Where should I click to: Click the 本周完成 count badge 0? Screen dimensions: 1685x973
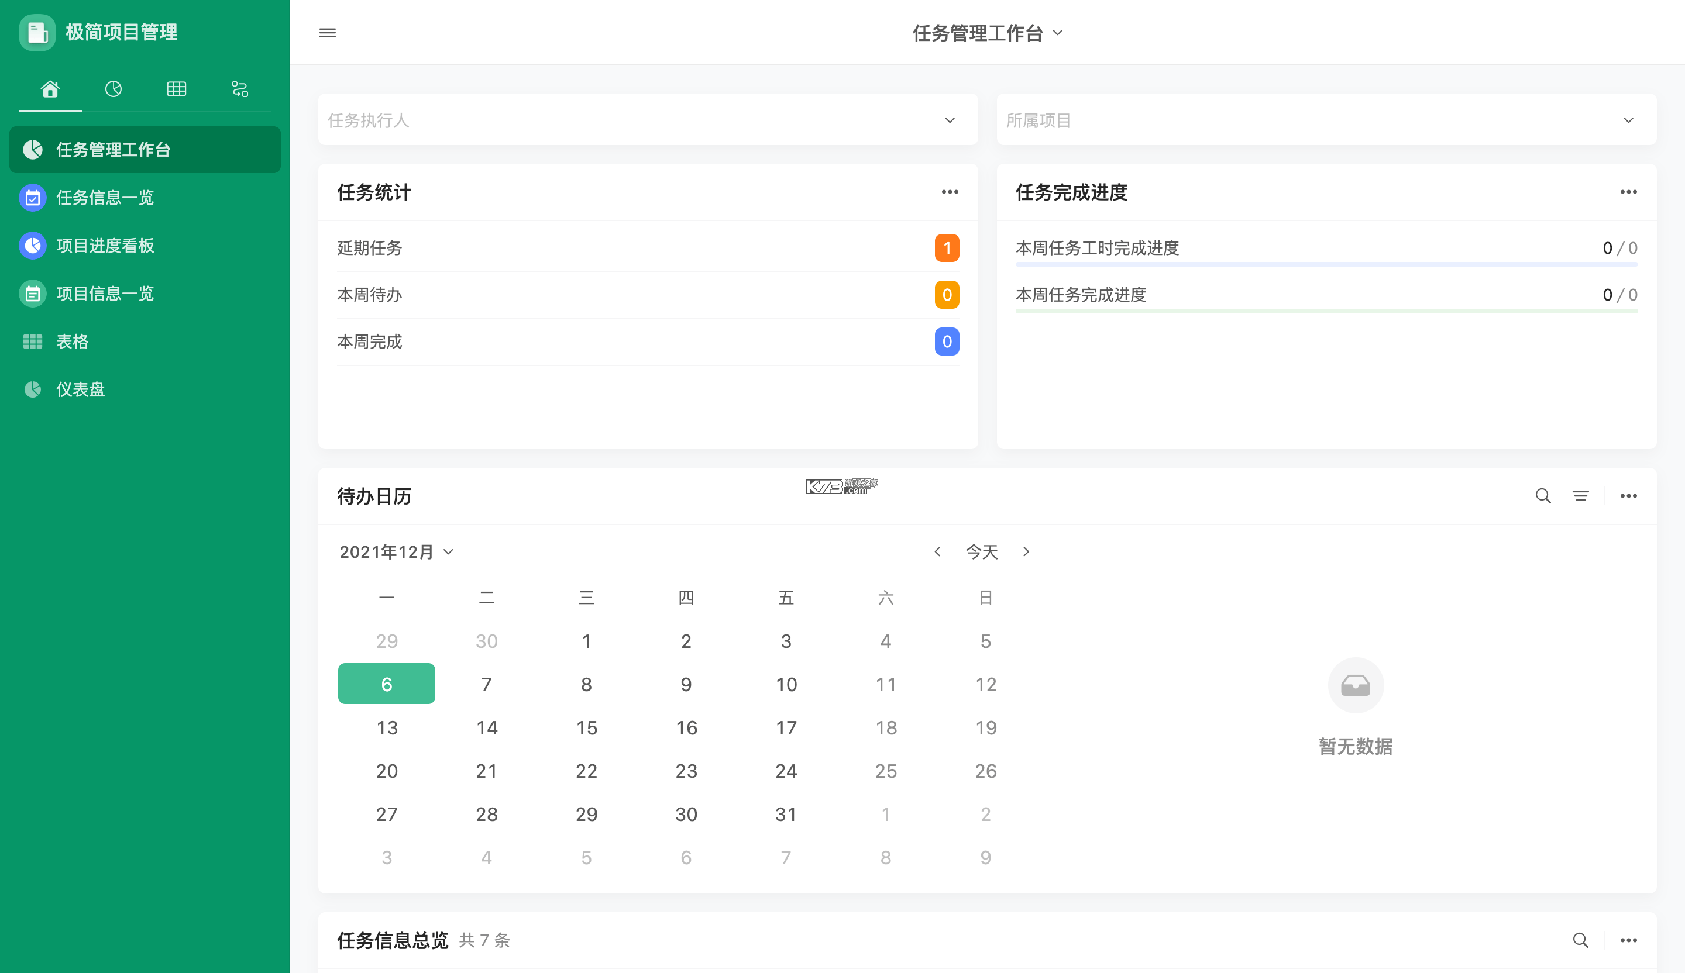(947, 341)
